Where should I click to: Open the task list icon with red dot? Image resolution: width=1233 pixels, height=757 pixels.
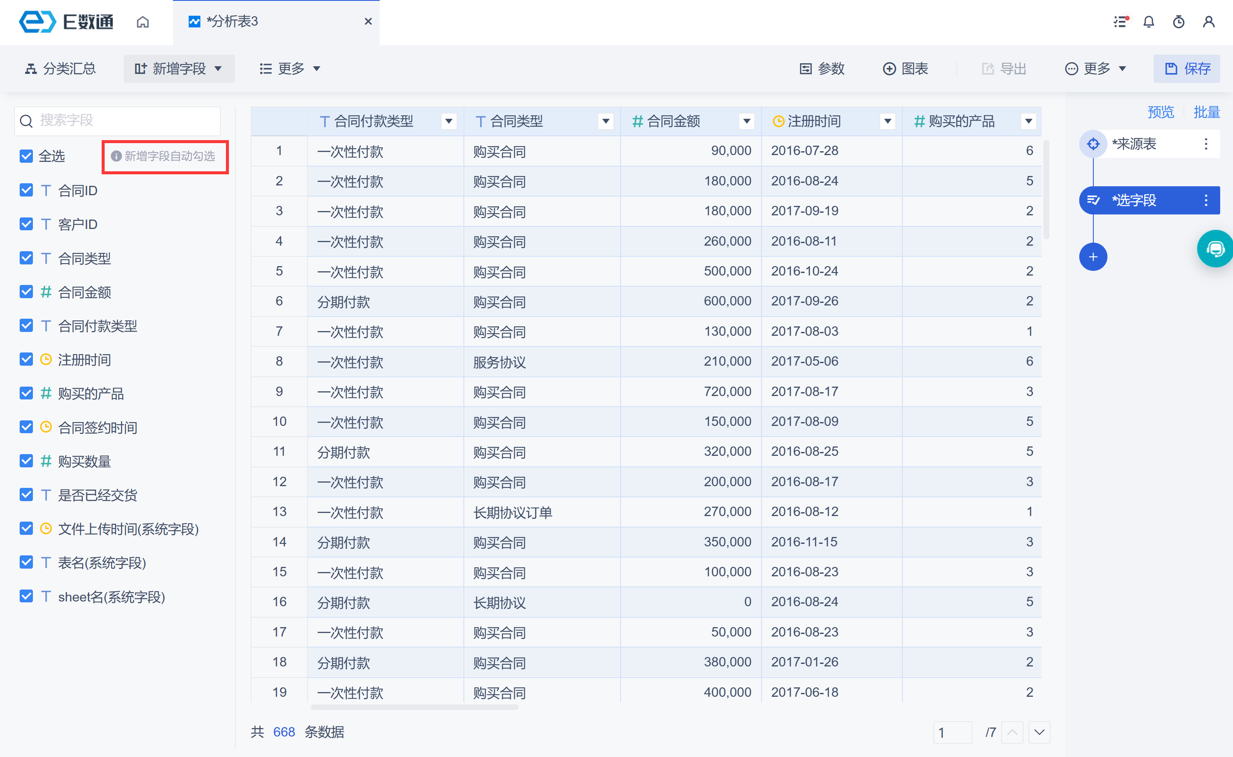coord(1120,22)
